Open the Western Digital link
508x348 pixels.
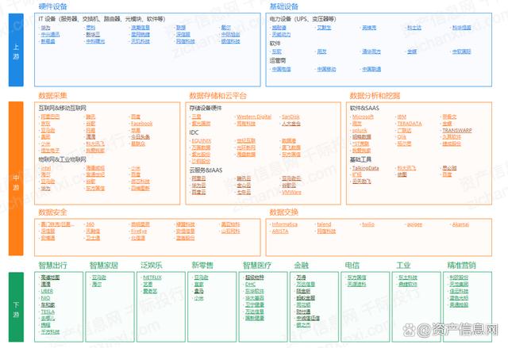coord(254,117)
